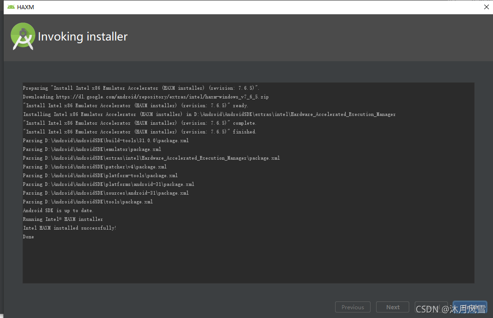Click the 'Parsing ...tools\package.xml' line

pos(88,202)
